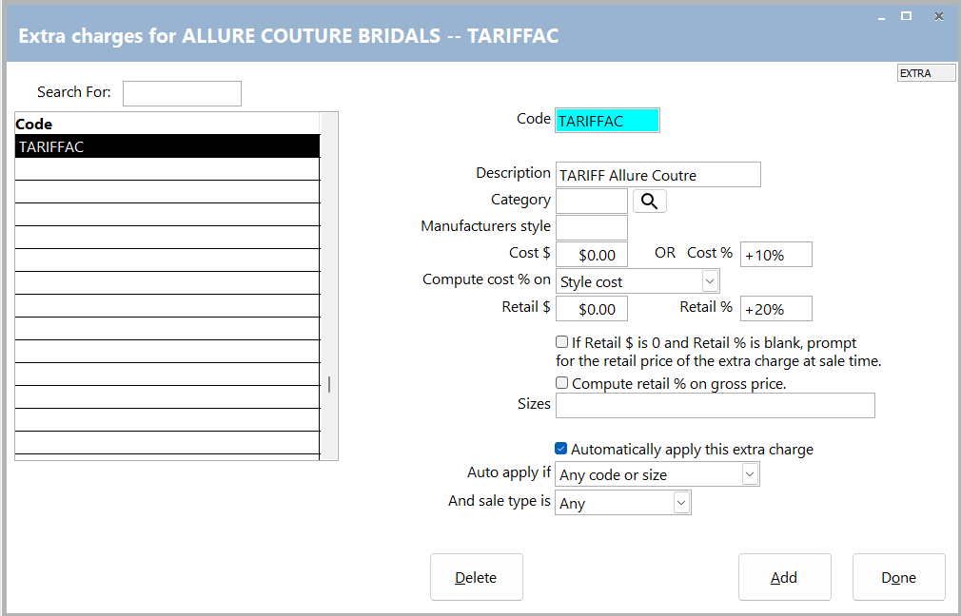Check Compute retail % on gross price
Screen dimensions: 961x616
click(x=561, y=383)
